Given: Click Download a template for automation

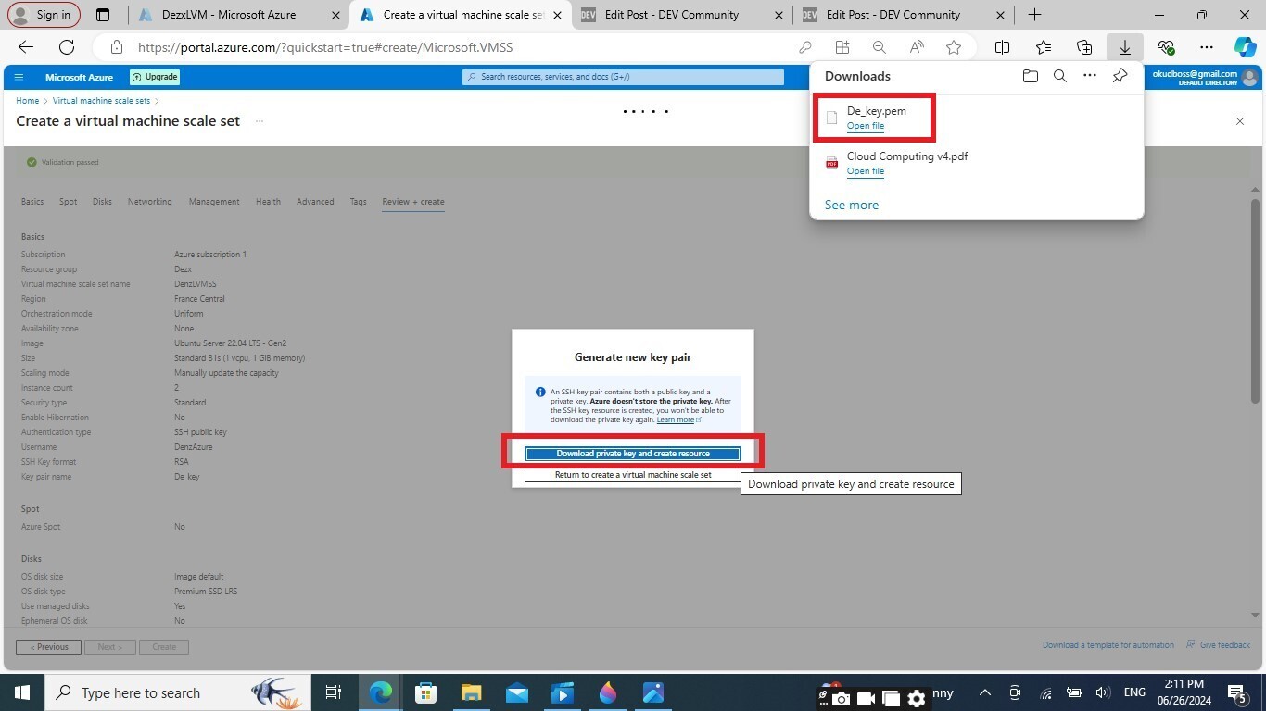Looking at the screenshot, I should click(1108, 645).
